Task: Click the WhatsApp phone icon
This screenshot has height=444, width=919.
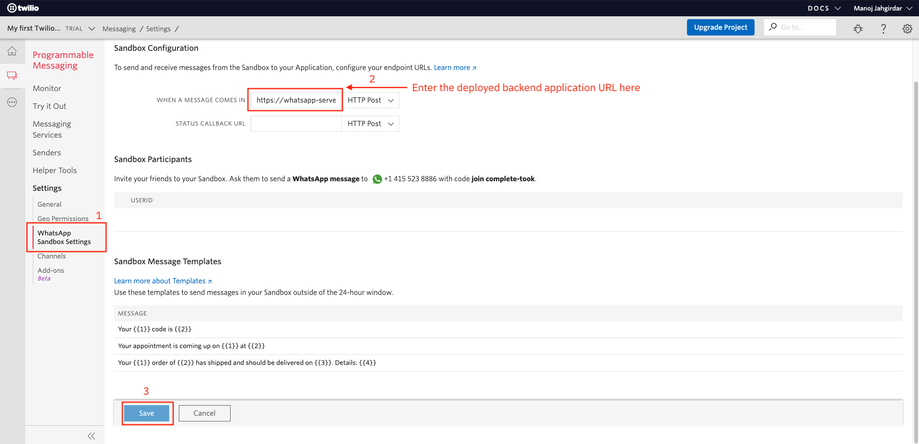Action: pos(377,179)
